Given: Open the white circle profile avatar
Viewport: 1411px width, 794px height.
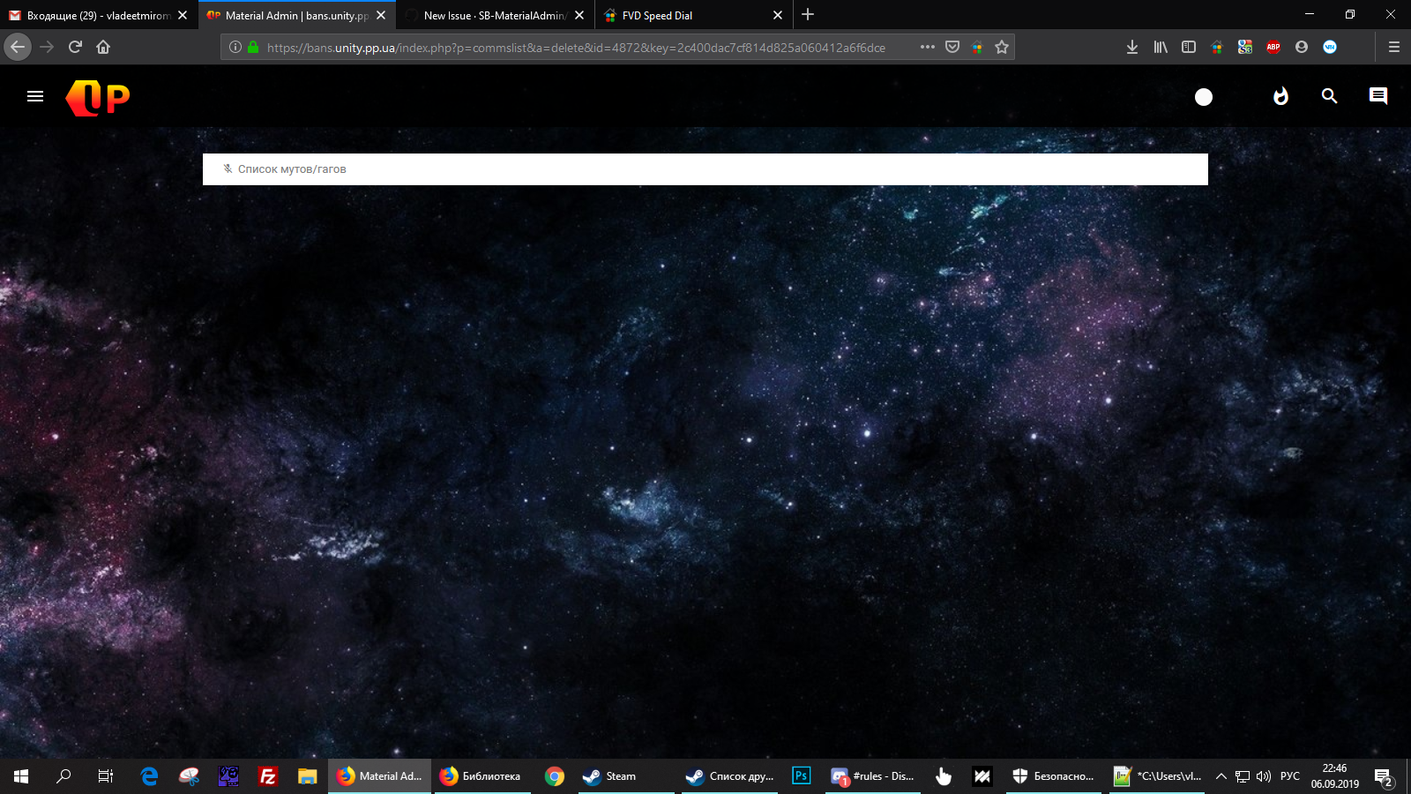Looking at the screenshot, I should [x=1204, y=97].
